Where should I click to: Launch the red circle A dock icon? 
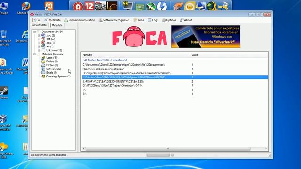coord(78,6)
